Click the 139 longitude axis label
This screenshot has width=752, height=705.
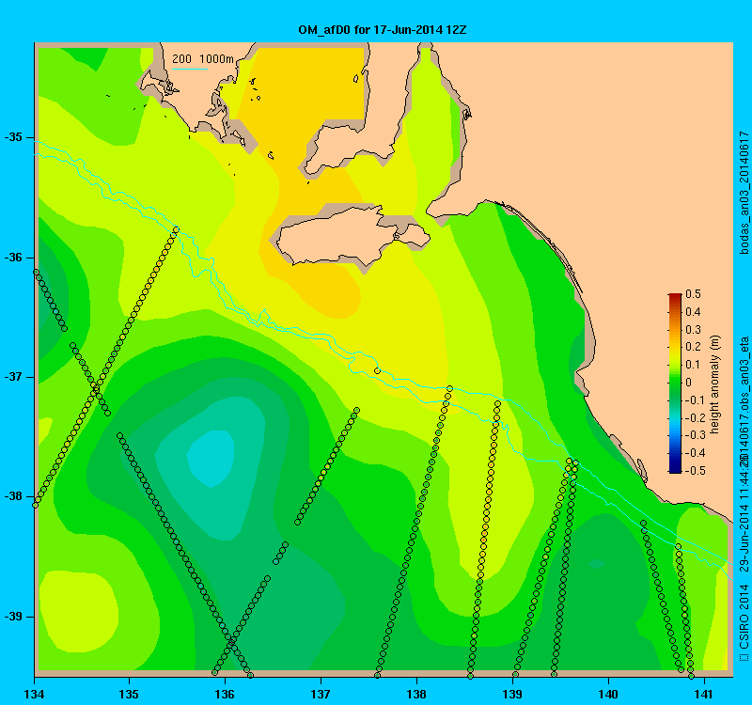coord(512,694)
